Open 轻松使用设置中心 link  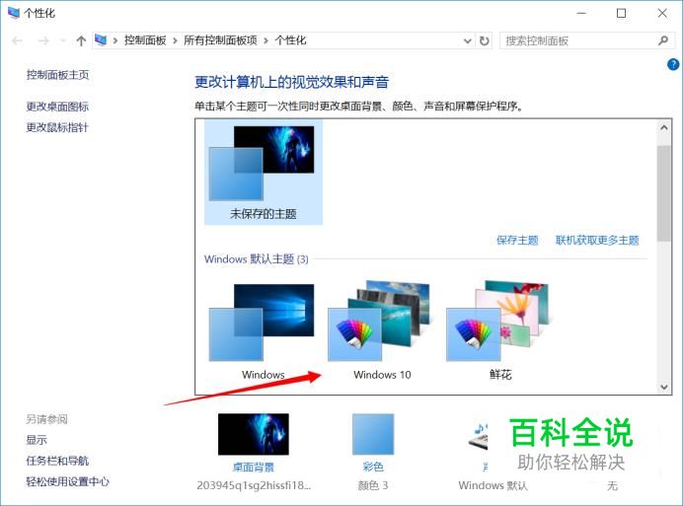(x=68, y=481)
